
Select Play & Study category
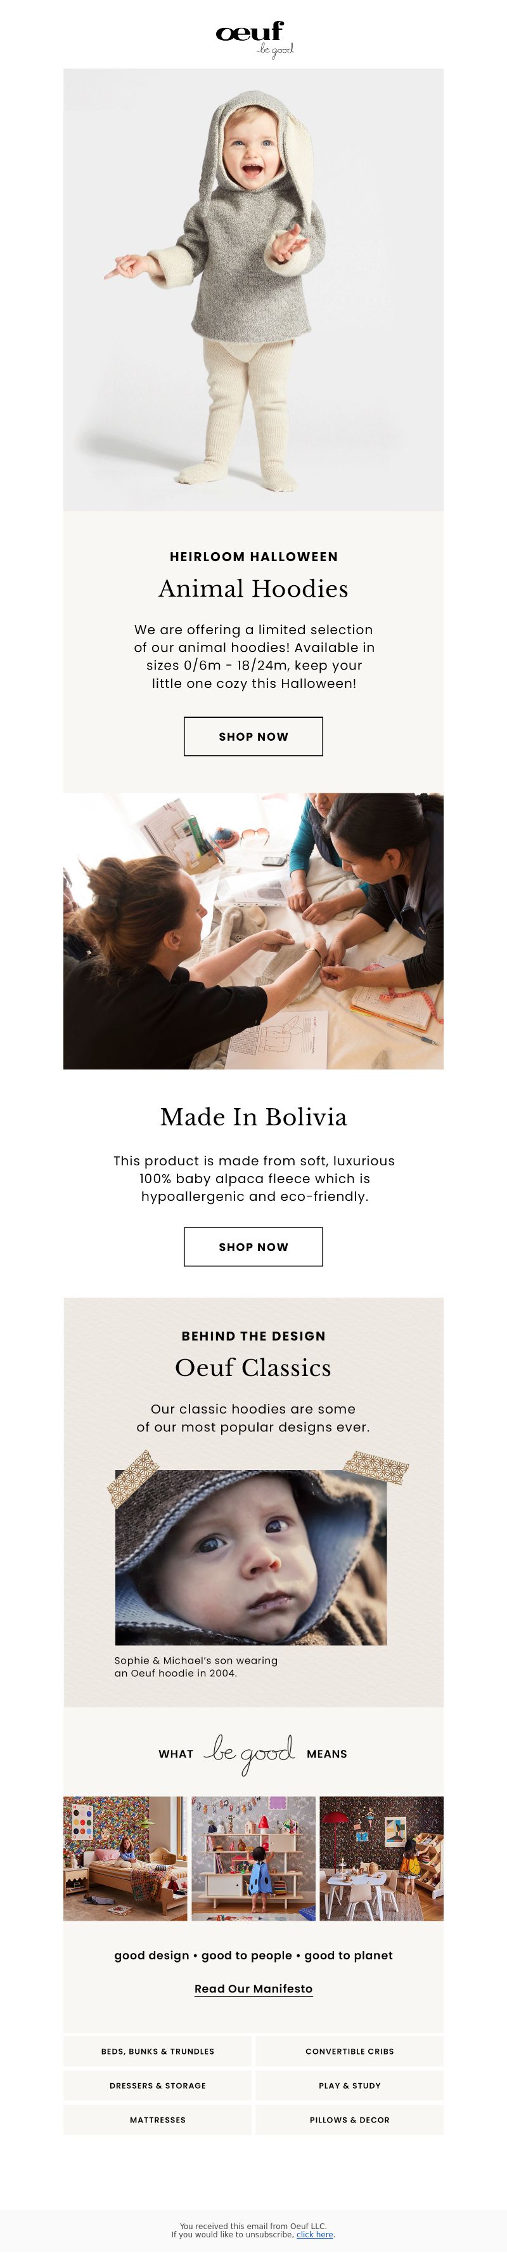click(349, 2085)
